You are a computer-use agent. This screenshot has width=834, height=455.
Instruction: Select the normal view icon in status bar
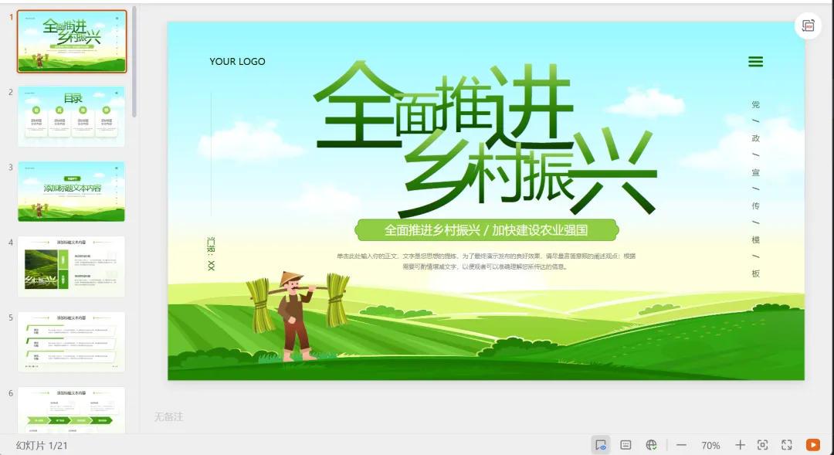click(601, 445)
